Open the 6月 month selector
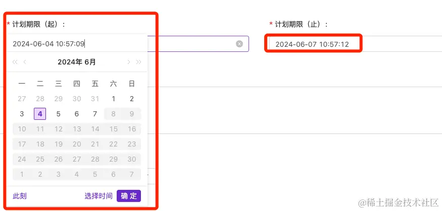This screenshot has width=442, height=211. tap(90, 62)
